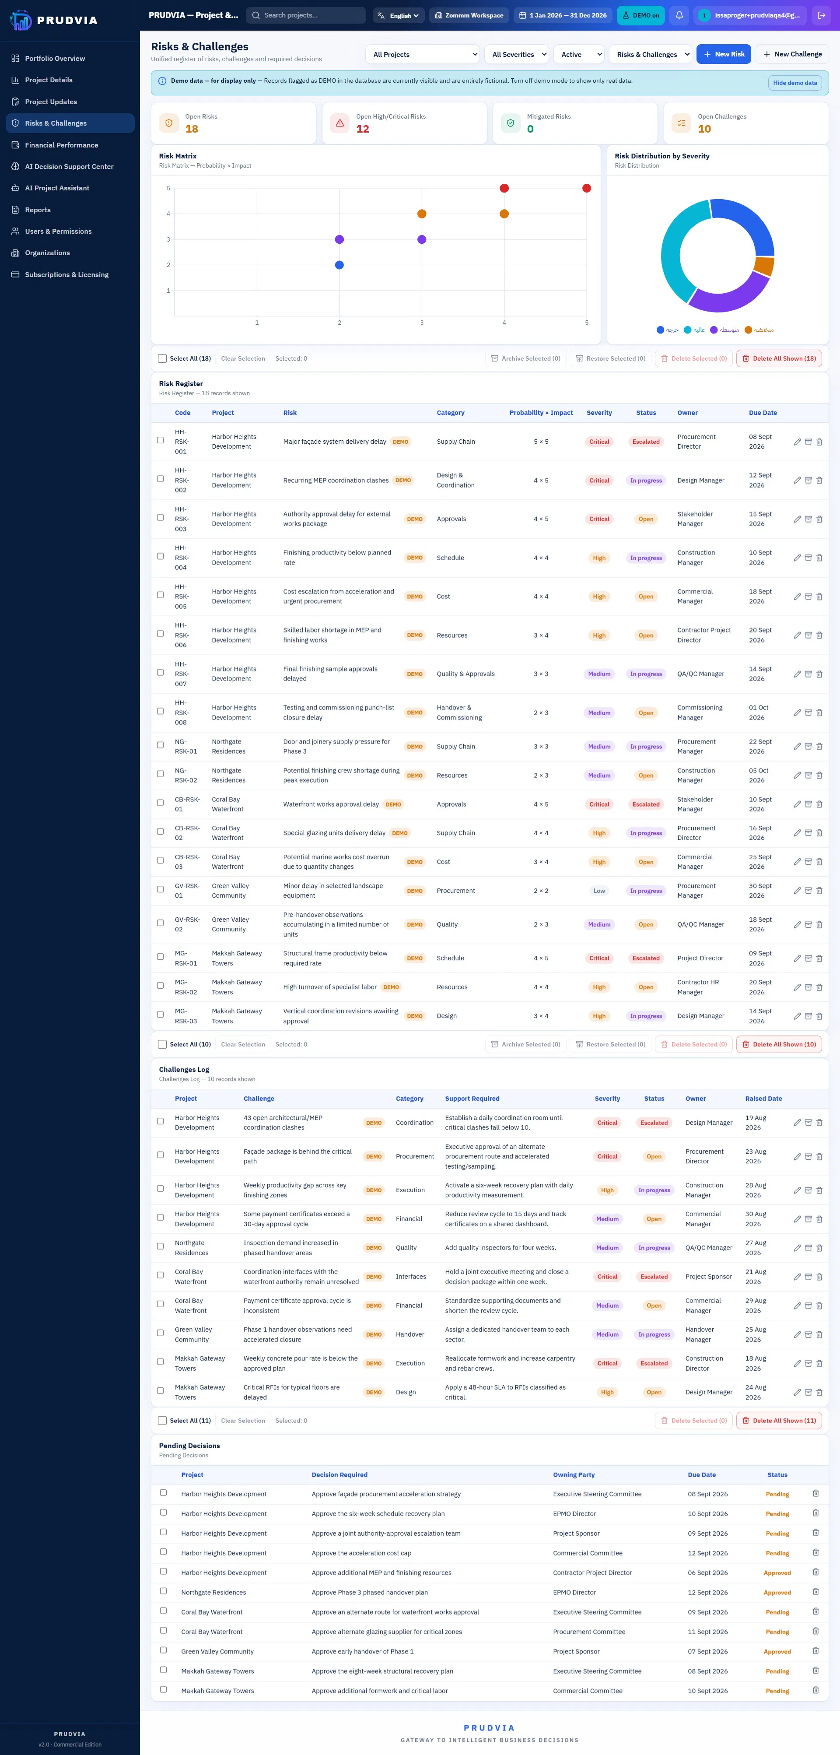840x1755 pixels.
Task: Click Hide demo data button
Action: click(795, 82)
